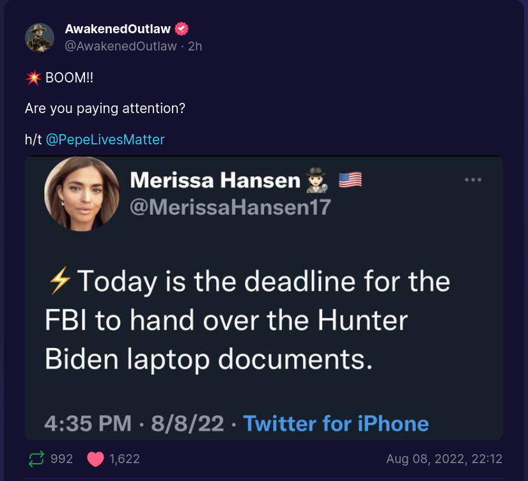
Task: Open the @PepeLivesMatter mention link
Action: pos(105,139)
